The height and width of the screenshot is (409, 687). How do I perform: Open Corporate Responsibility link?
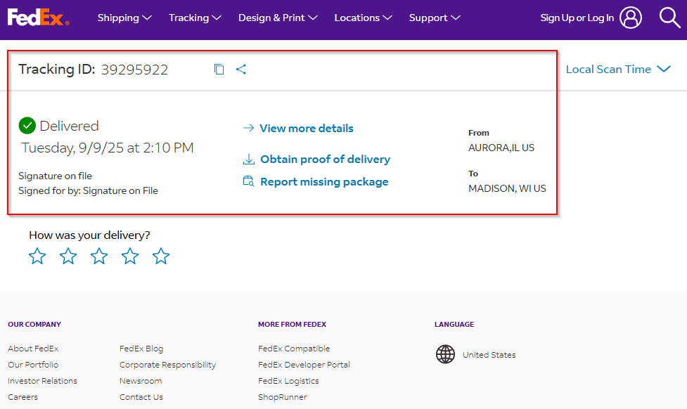coord(168,365)
